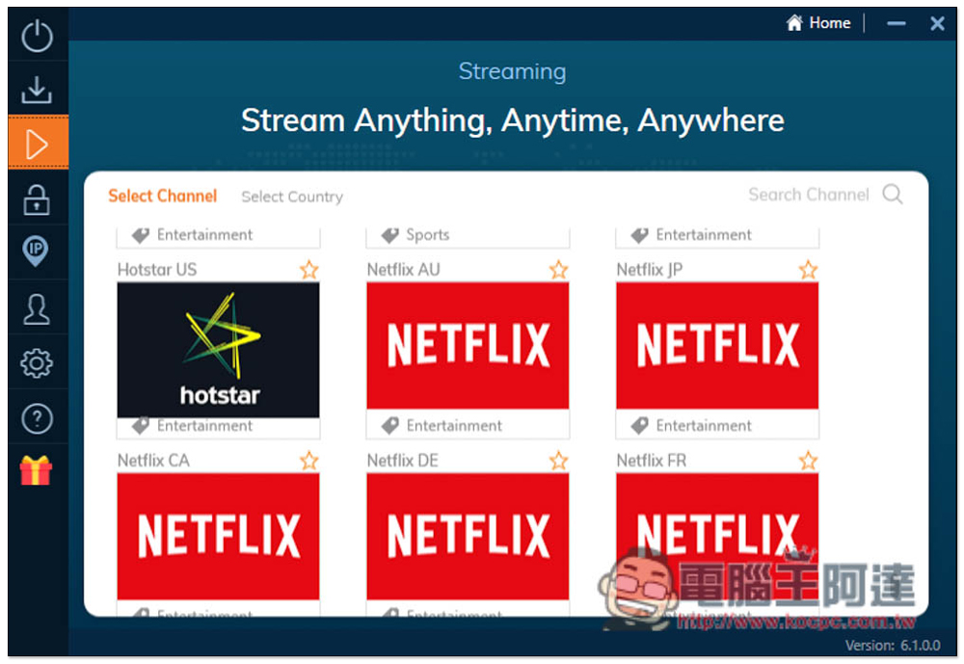Favorite Hotstar US with its star
The height and width of the screenshot is (664, 964).
309,270
